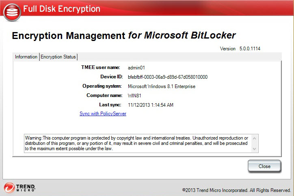Click the Microsoft Windows 8.1 Enterprise text
294x196 pixels.
(162, 86)
